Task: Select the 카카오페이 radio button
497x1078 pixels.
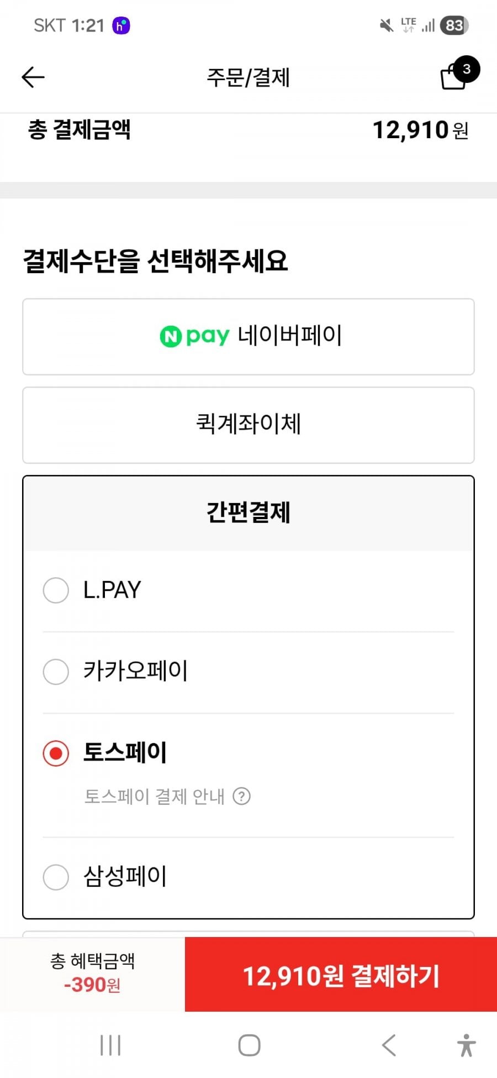Action: 56,672
